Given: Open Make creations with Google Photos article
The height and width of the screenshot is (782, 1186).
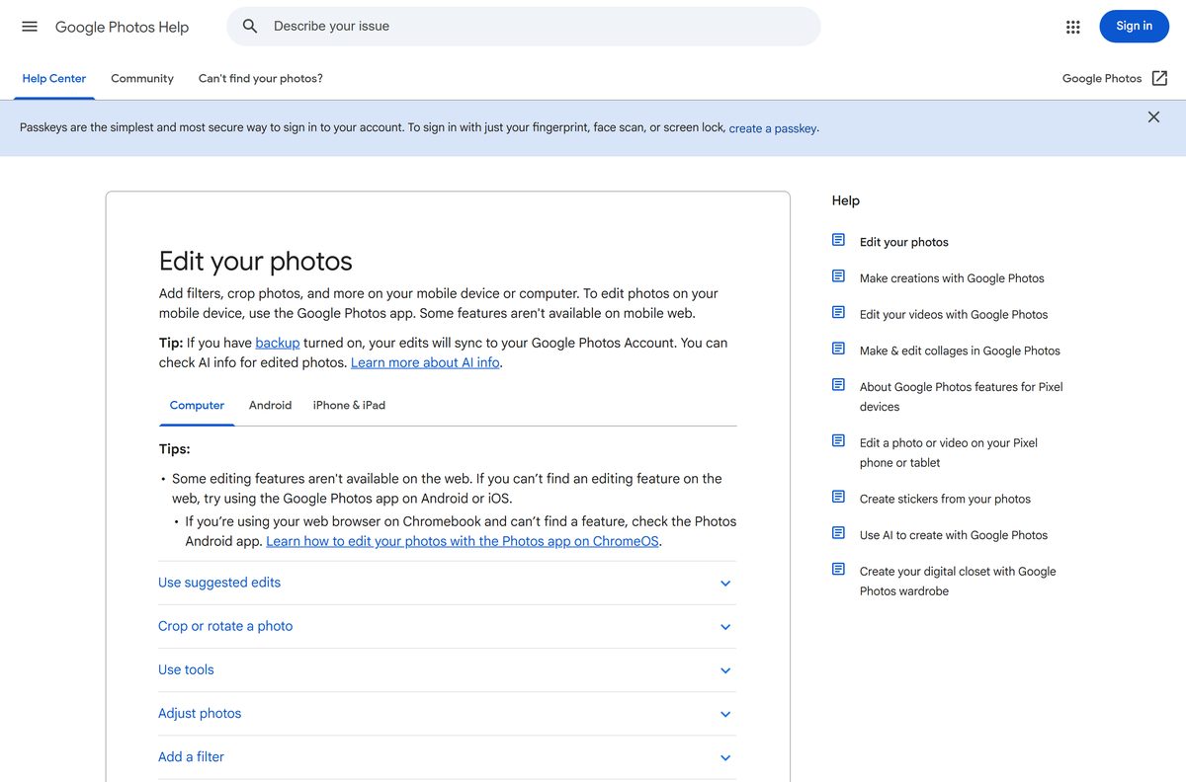Looking at the screenshot, I should pos(952,278).
